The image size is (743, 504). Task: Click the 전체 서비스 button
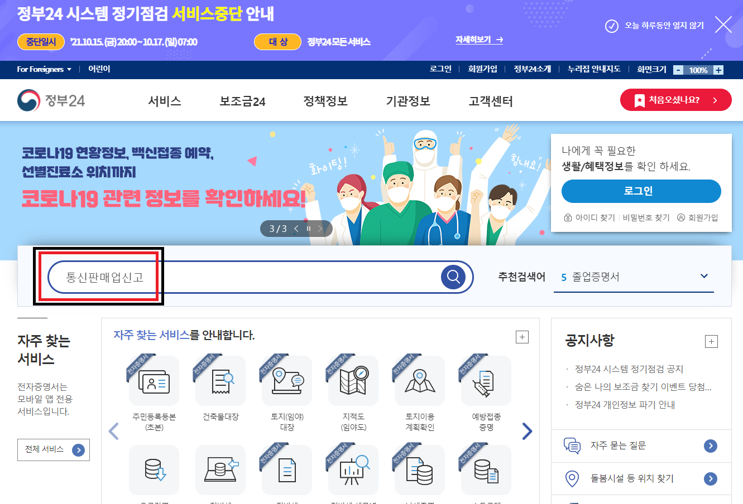(x=54, y=450)
